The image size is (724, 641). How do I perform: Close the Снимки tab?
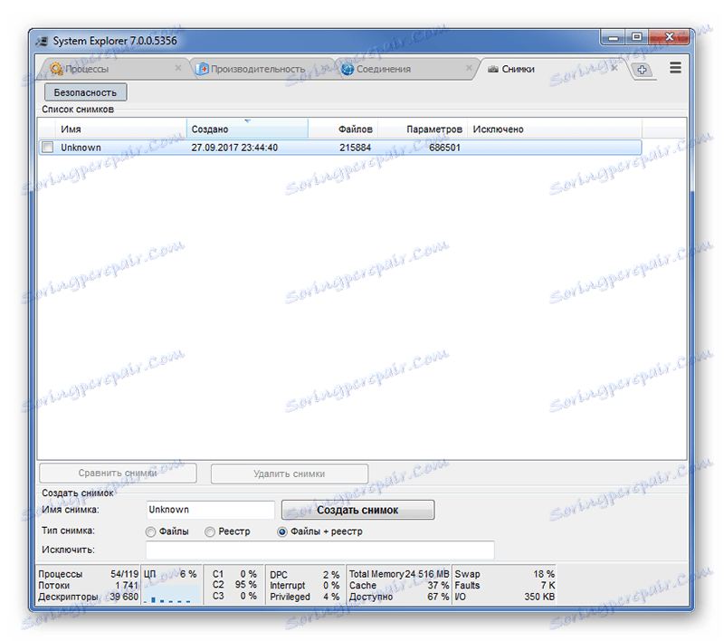click(614, 68)
